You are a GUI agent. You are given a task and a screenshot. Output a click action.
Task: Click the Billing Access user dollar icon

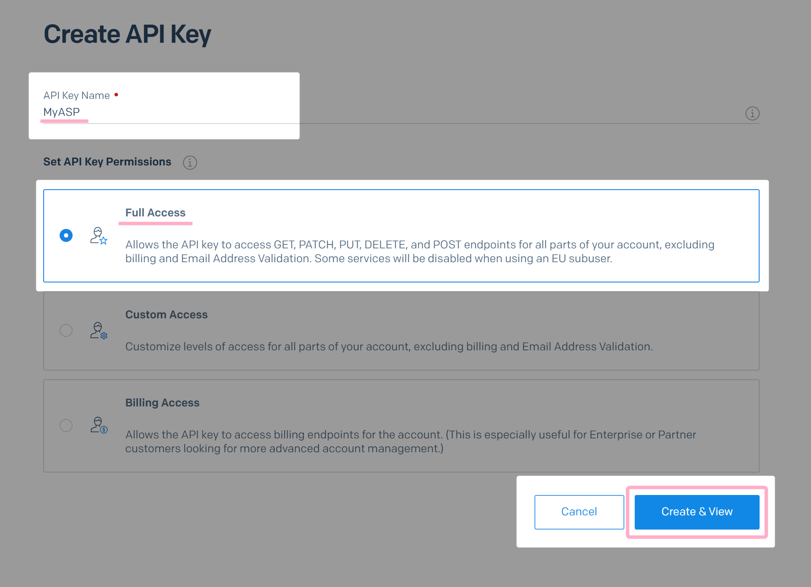click(99, 425)
